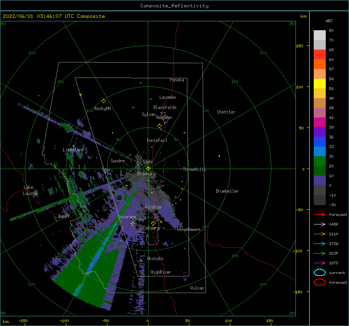This screenshot has height=326, width=349.
Task: Click the white asterisk marker south of Stettler
Action: (184, 133)
